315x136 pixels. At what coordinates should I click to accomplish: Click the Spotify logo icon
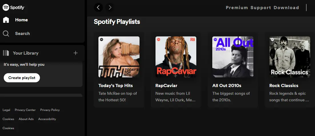coord(6,7)
